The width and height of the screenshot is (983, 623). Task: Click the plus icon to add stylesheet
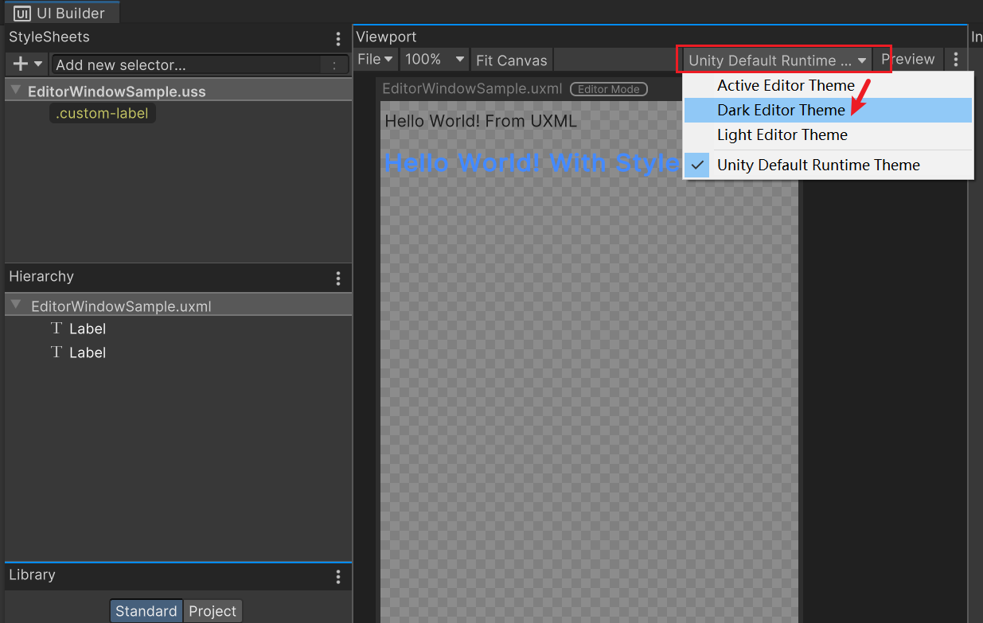(21, 64)
